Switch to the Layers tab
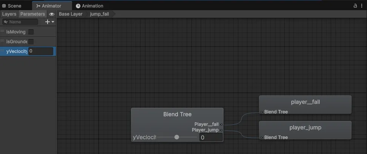The width and height of the screenshot is (367, 154). tap(9, 14)
